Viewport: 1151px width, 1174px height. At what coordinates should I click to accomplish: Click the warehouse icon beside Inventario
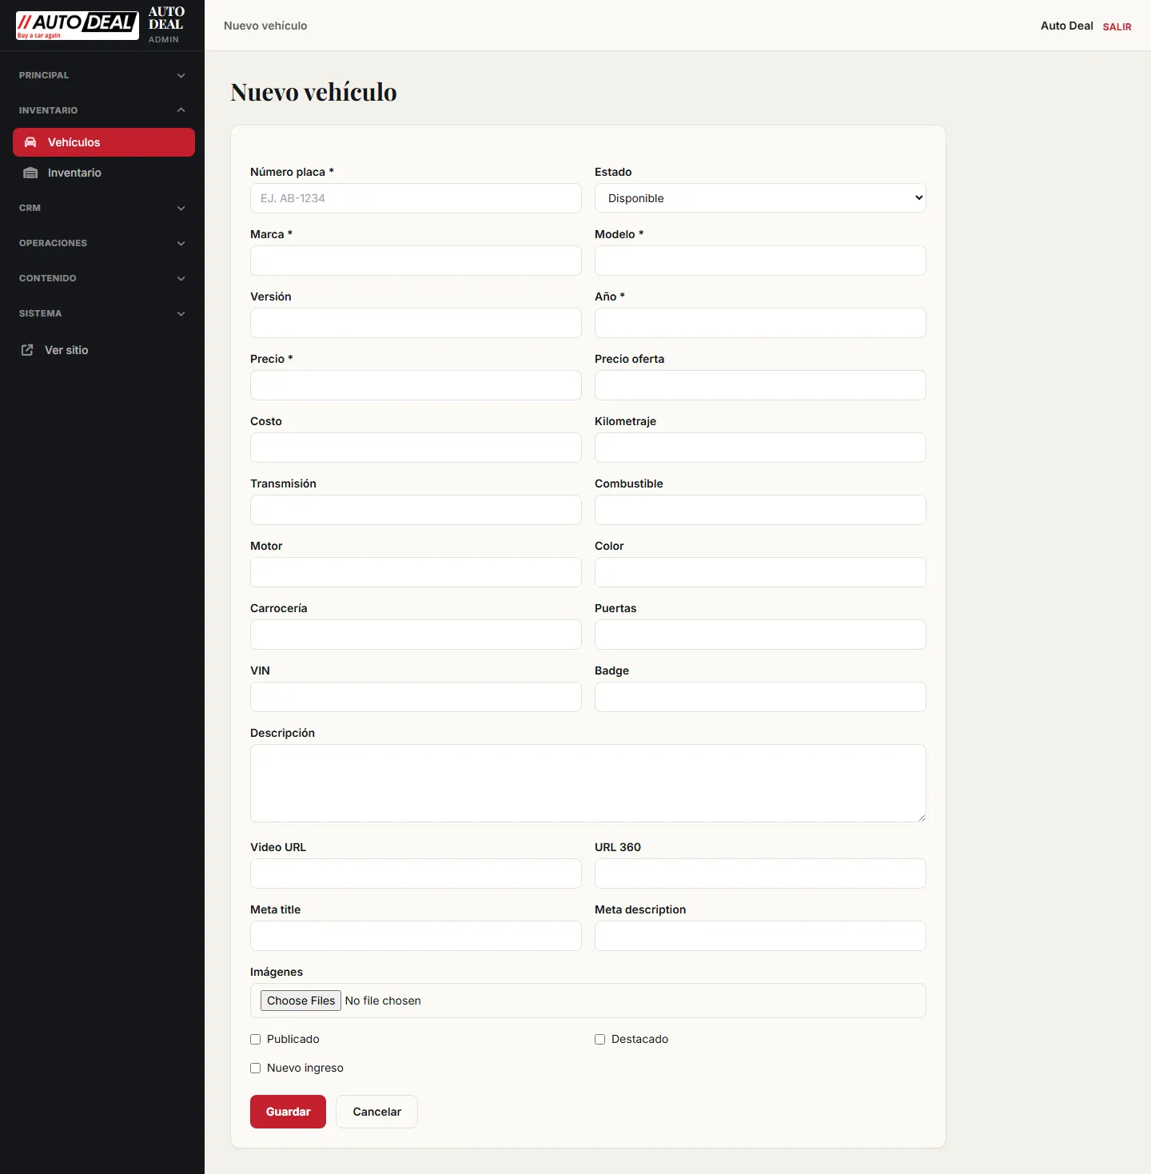(30, 173)
